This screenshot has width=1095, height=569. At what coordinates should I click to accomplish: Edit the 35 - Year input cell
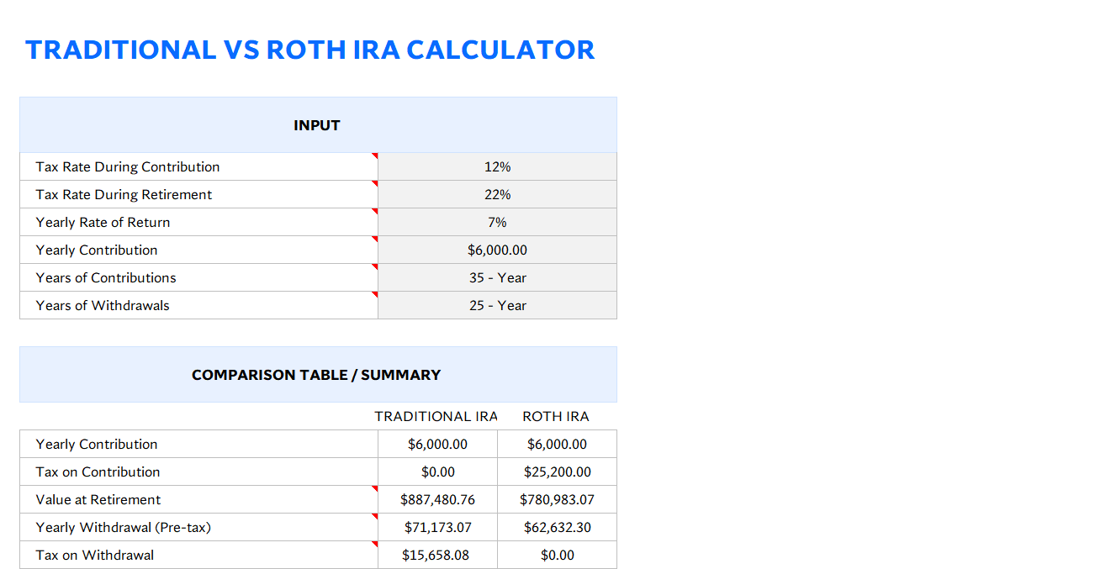[497, 277]
